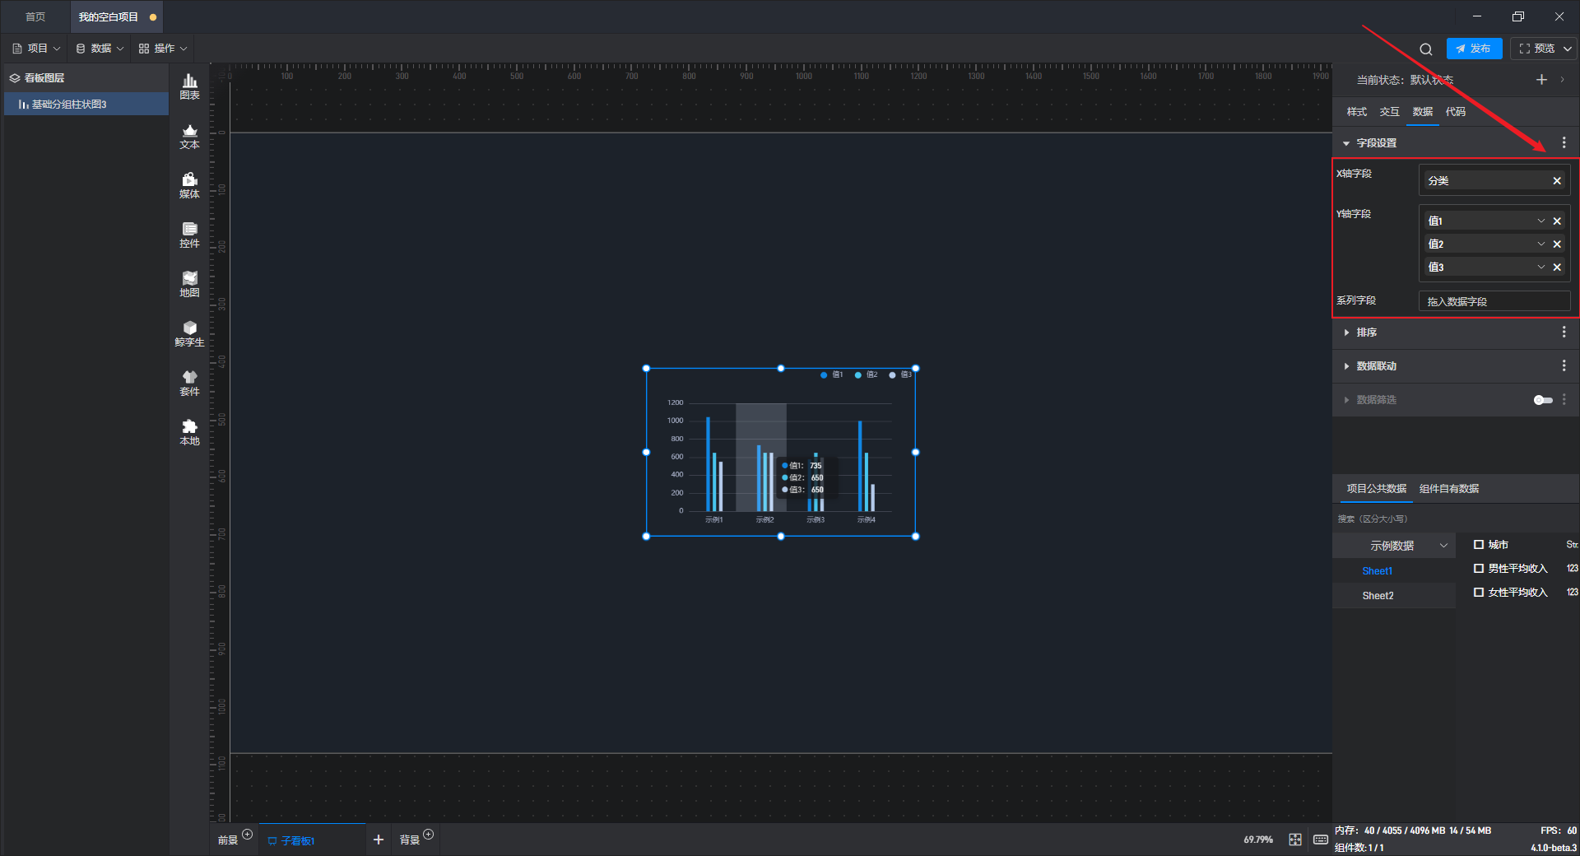This screenshot has width=1580, height=856.
Task: Open the 数据 menu
Action: [x=100, y=49]
